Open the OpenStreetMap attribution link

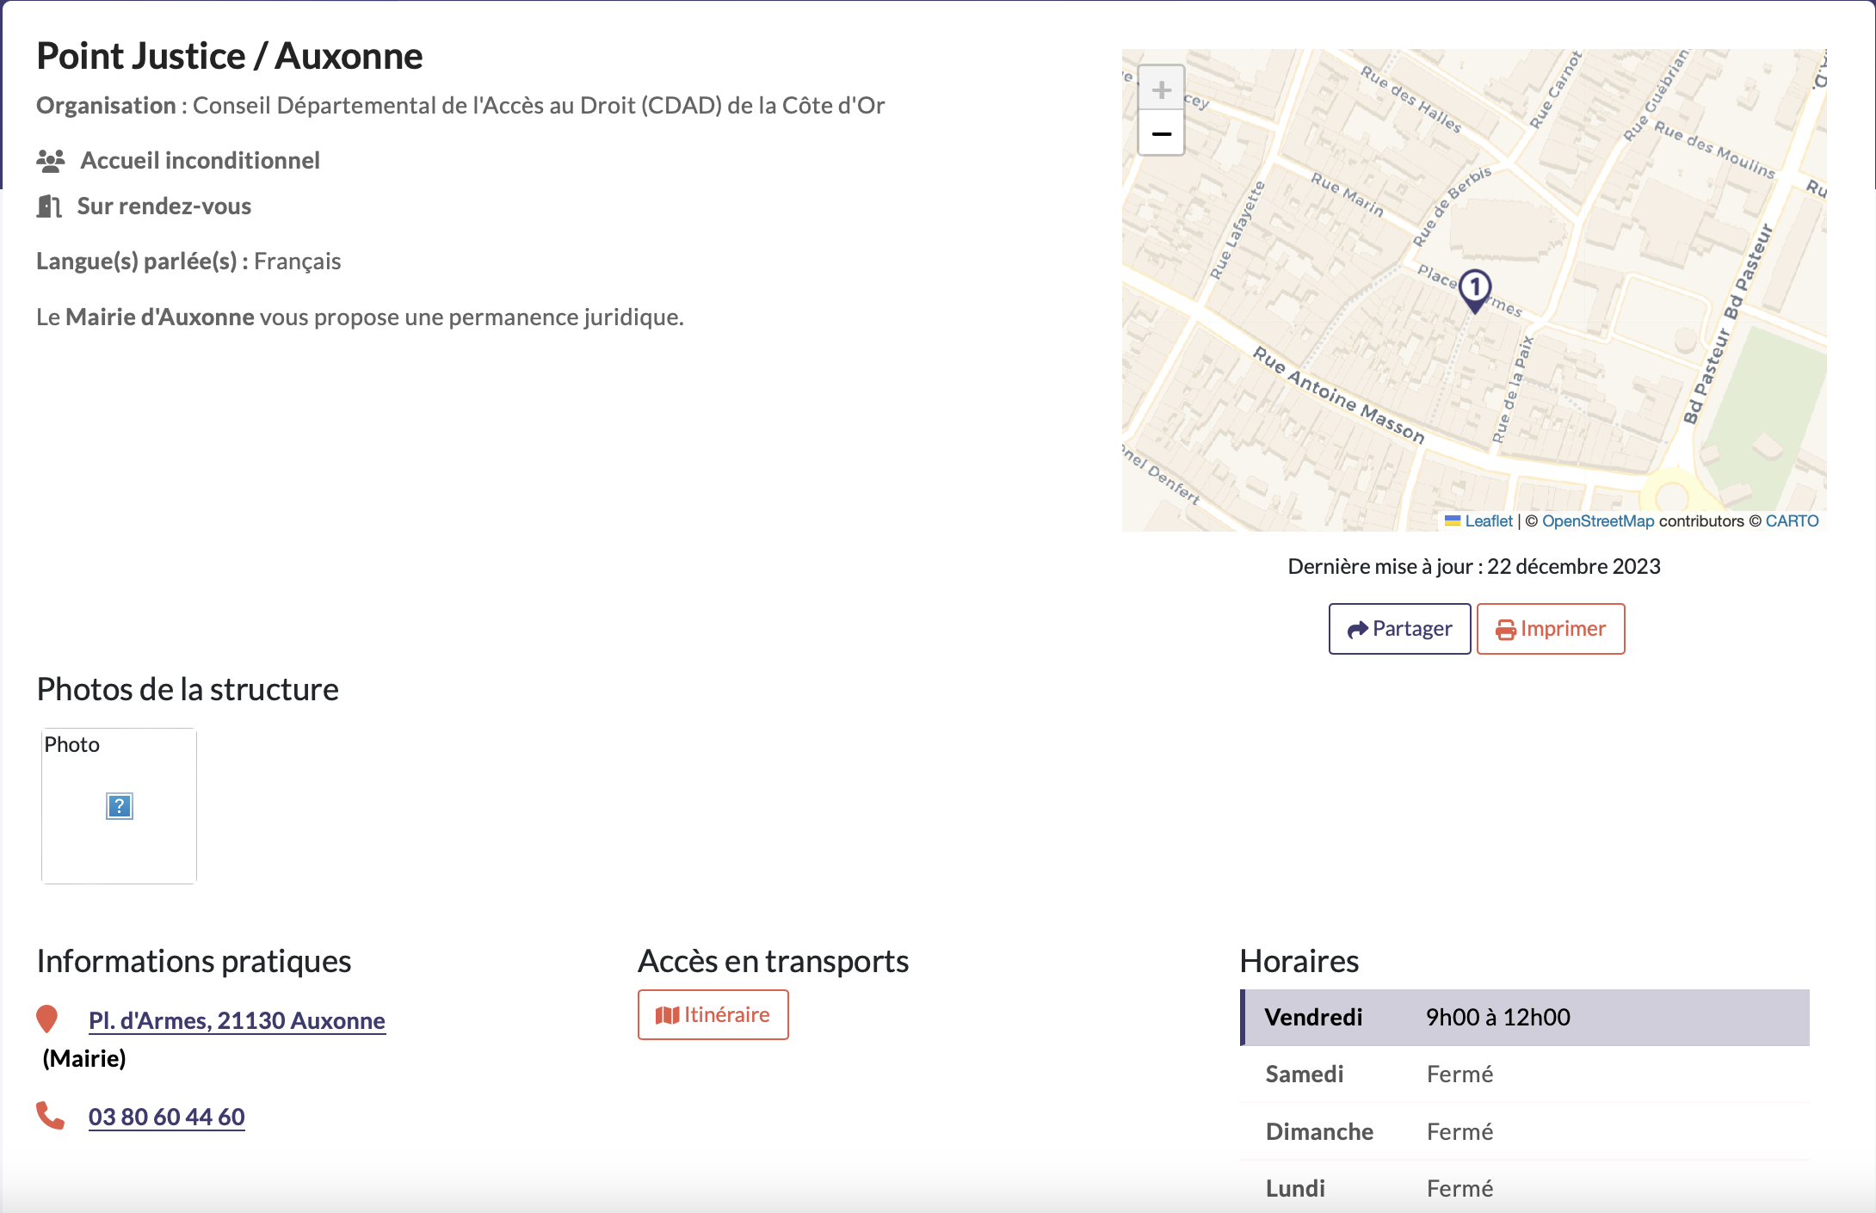[x=1597, y=521]
